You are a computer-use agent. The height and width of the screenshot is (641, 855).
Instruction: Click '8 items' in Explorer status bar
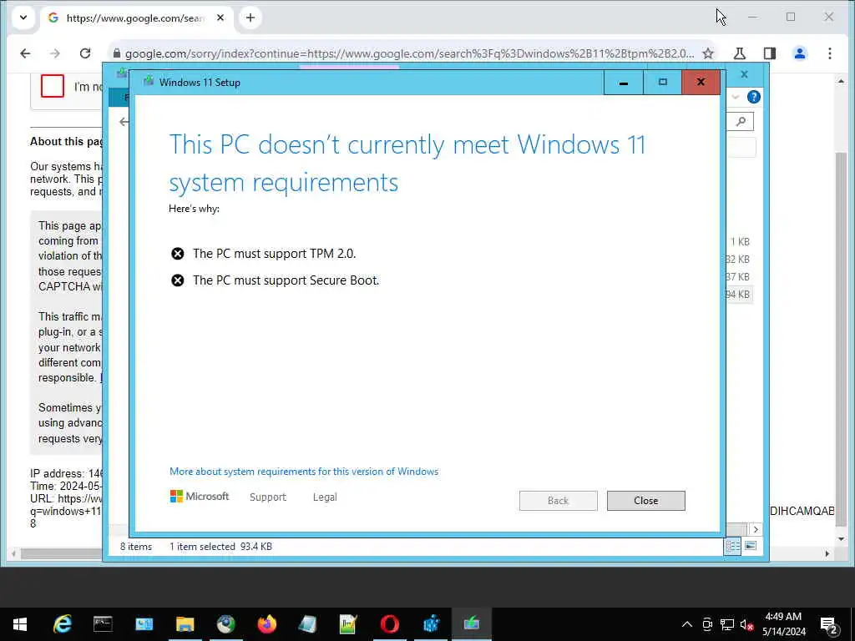[x=136, y=546]
